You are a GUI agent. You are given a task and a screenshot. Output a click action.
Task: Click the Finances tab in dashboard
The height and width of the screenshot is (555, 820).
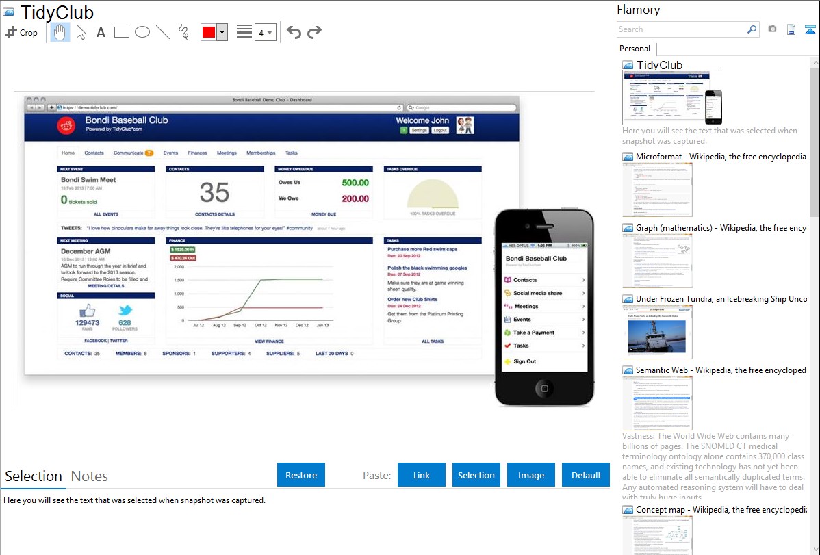197,153
